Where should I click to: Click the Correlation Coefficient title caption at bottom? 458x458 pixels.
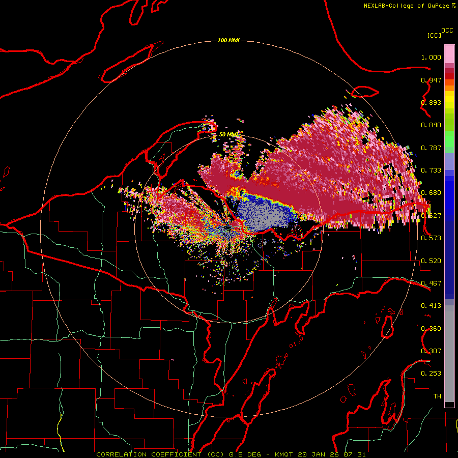[231, 454]
